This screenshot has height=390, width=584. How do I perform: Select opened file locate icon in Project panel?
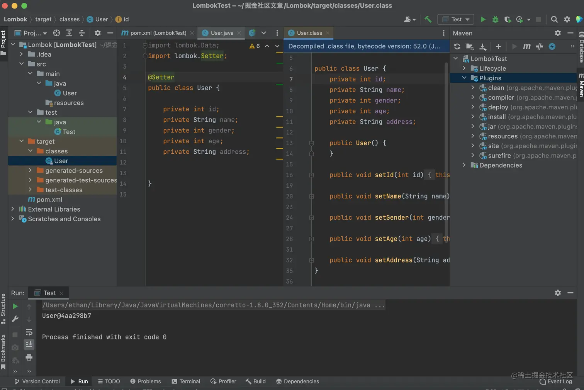57,33
